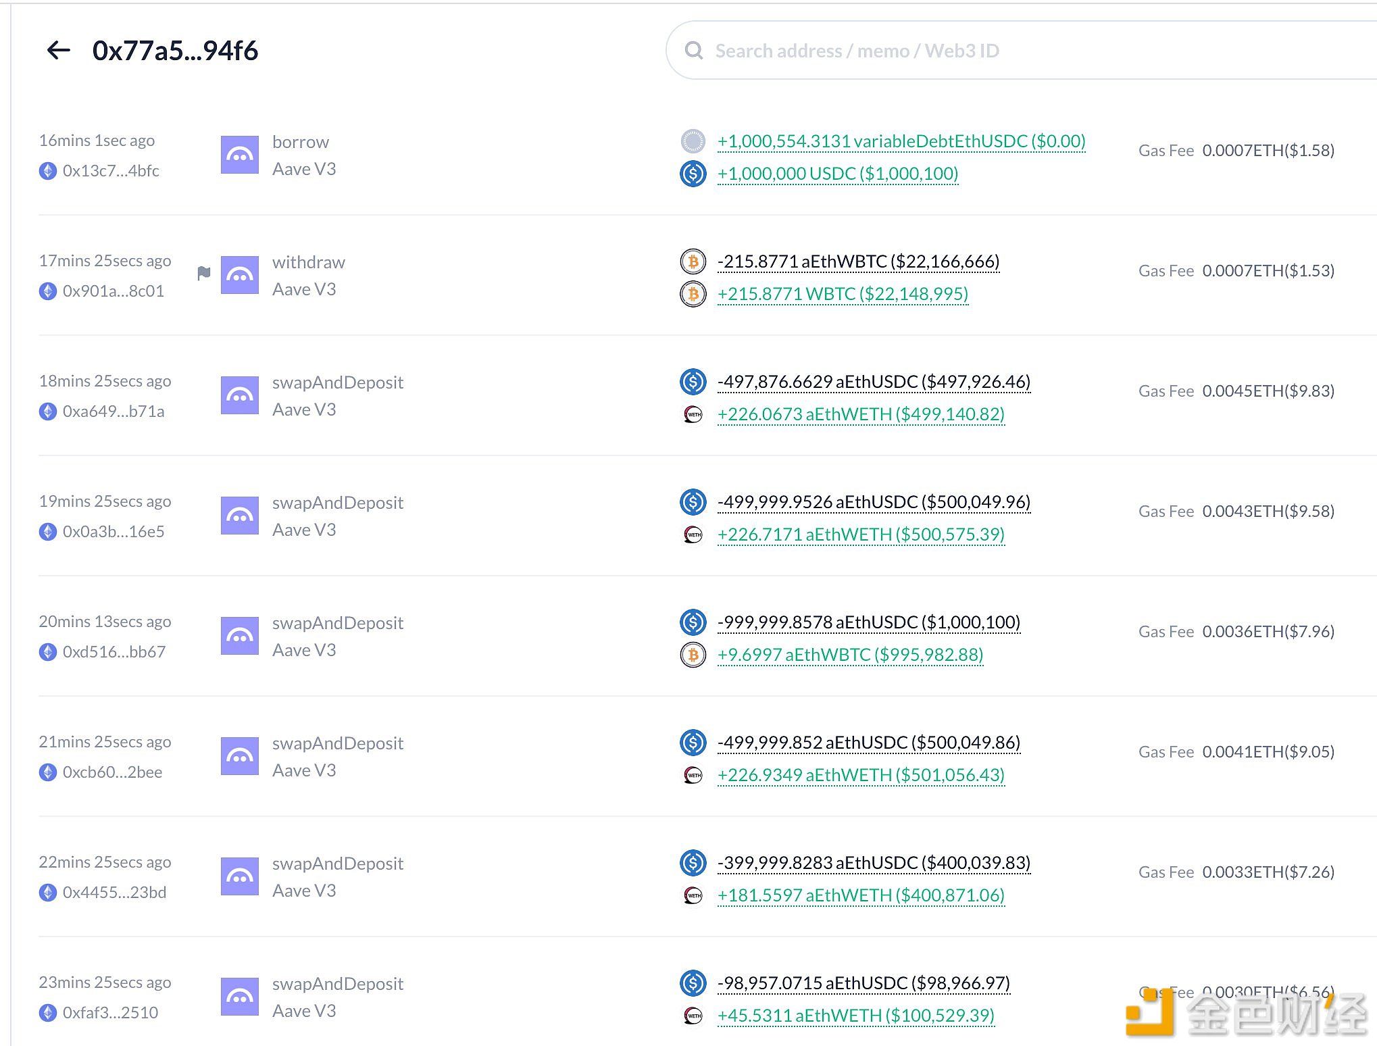This screenshot has width=1377, height=1046.
Task: Click the Aave V3 icon for the borrow transaction
Action: click(x=239, y=155)
